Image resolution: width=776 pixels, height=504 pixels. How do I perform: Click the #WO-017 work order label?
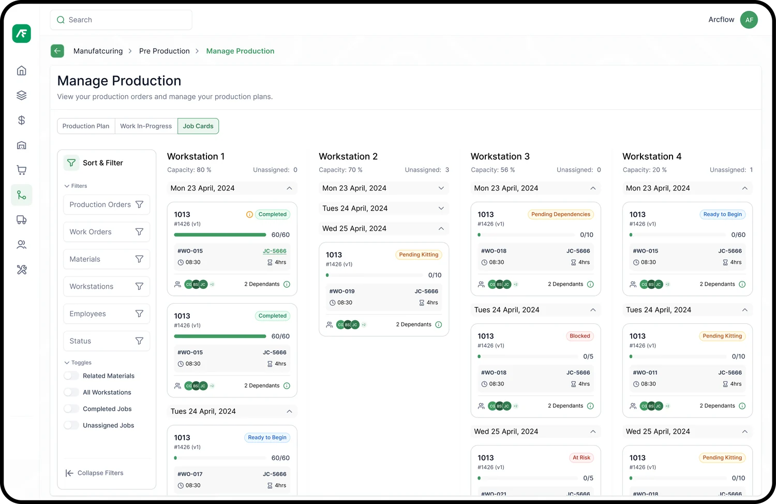point(190,474)
